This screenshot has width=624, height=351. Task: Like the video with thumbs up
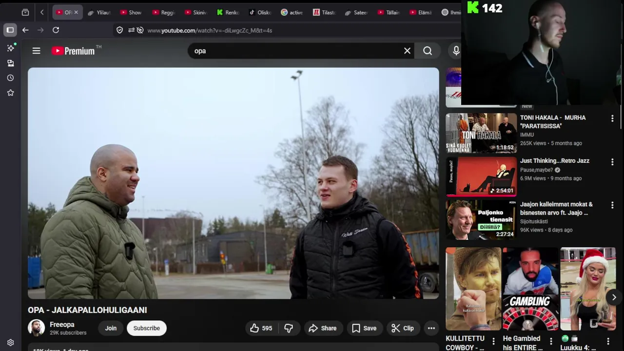pyautogui.click(x=261, y=328)
